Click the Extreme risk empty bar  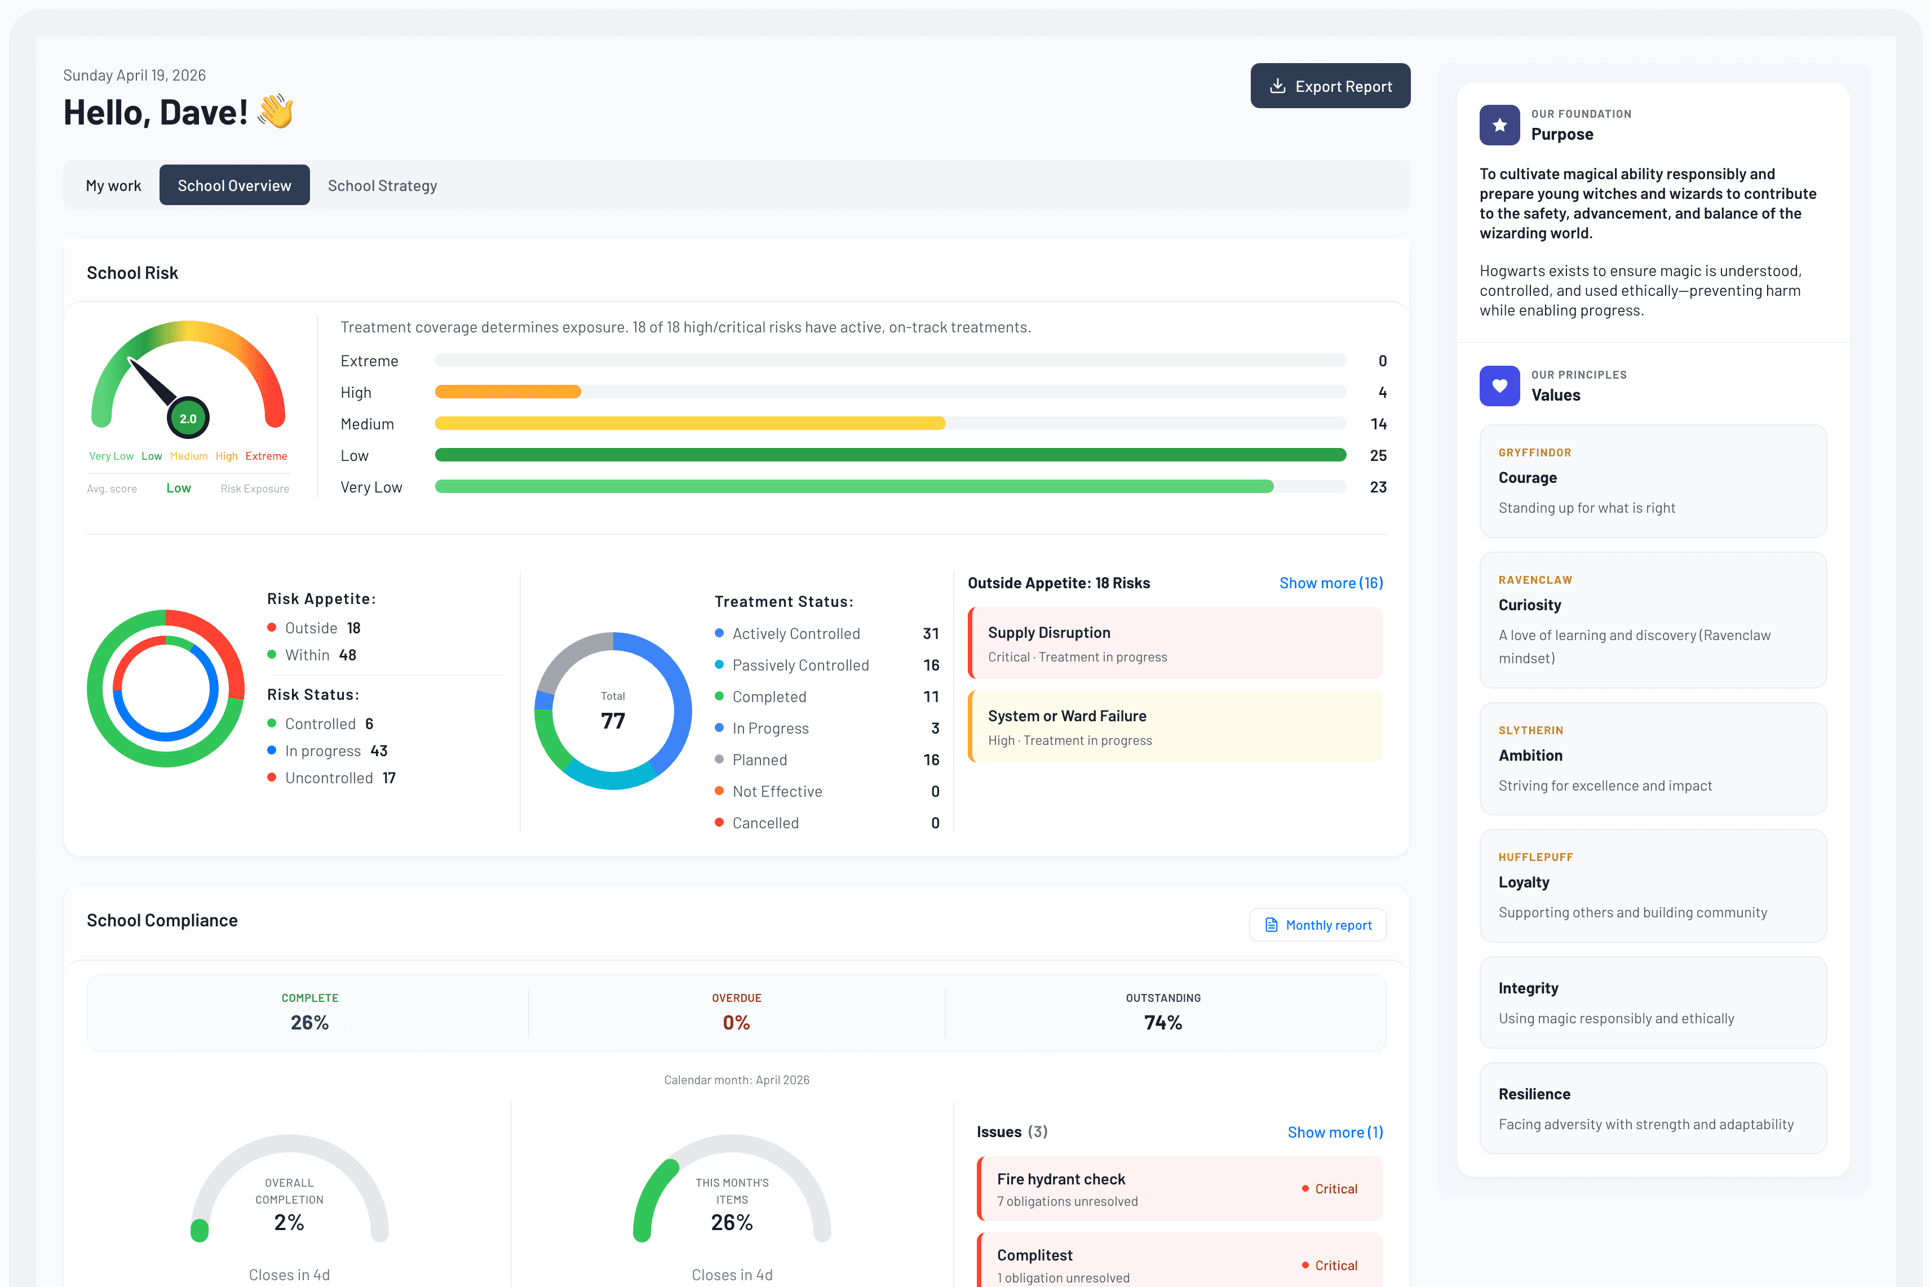click(x=891, y=360)
